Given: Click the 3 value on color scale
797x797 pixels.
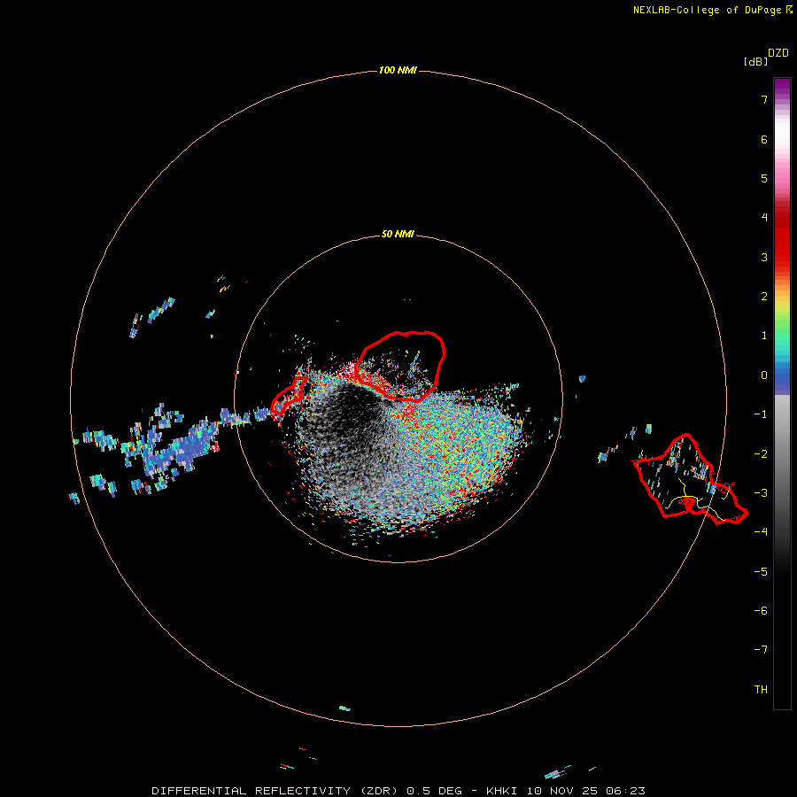Looking at the screenshot, I should (x=764, y=257).
